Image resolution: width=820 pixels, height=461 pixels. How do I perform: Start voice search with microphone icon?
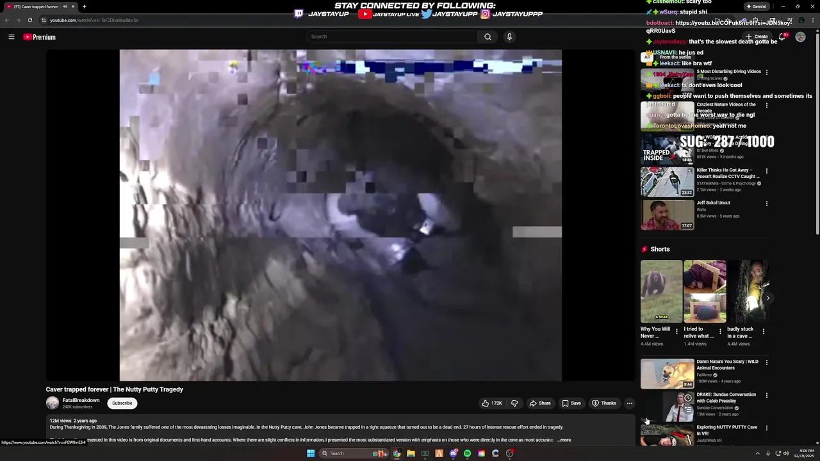tap(509, 36)
